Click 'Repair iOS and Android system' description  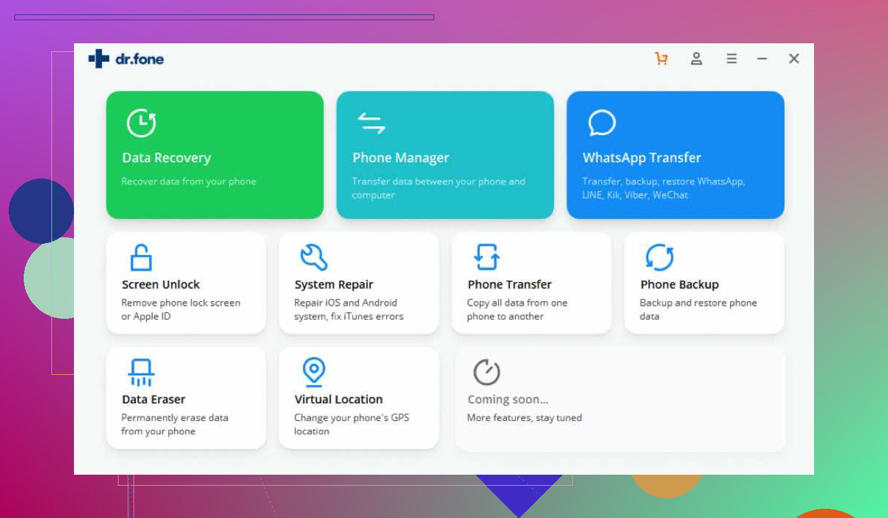[x=349, y=310]
